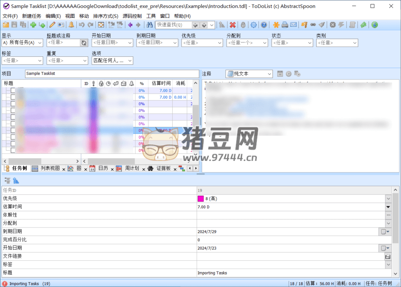This screenshot has width=401, height=287.
Task: Tick the checkbox of the highlighted task row
Action: click(x=13, y=130)
